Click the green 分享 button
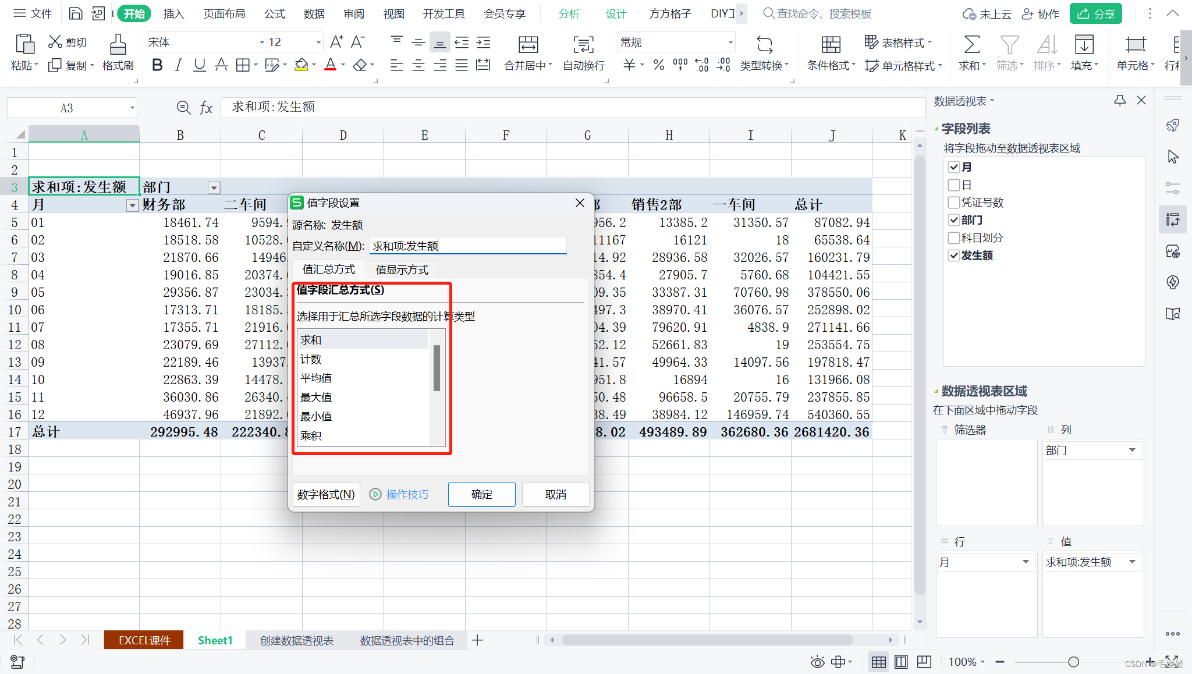The height and width of the screenshot is (674, 1192). point(1095,13)
